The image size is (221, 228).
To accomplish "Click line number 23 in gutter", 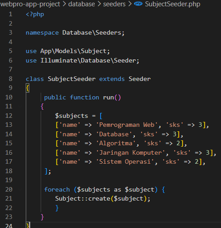I will pyautogui.click(x=9, y=217).
